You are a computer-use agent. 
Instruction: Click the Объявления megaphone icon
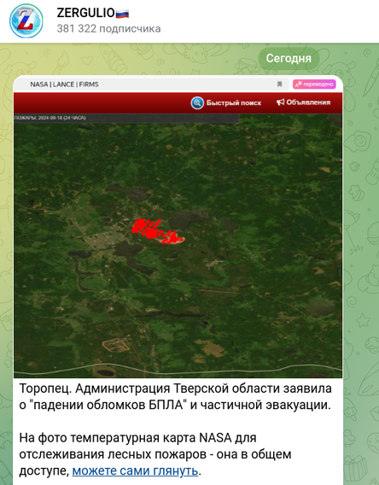(280, 102)
